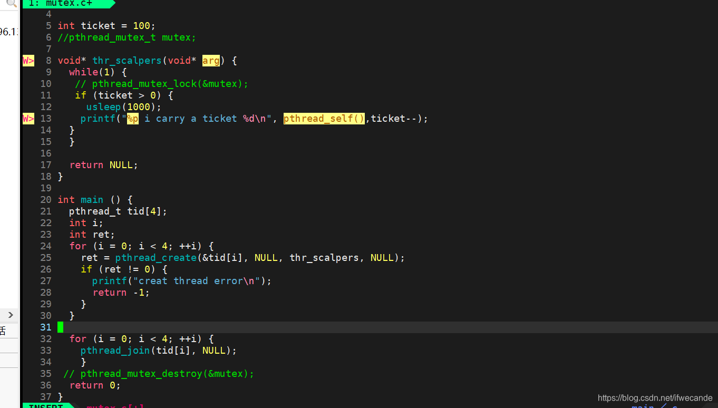Image resolution: width=718 pixels, height=408 pixels.
Task: Click the magnifier search icon in the left window
Action: pos(11,3)
